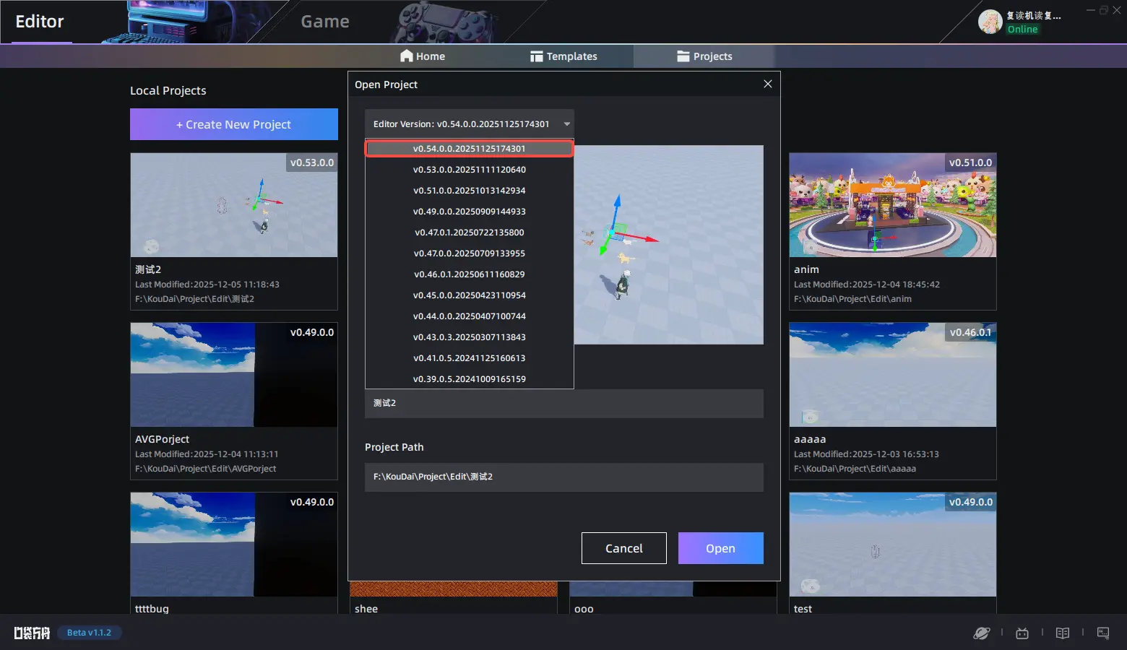This screenshot has height=650, width=1127.
Task: Click the bottom-left app logo
Action: point(32,633)
